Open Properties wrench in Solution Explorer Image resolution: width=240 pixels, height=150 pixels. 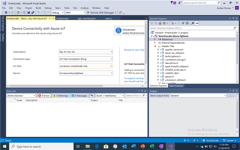(193, 23)
